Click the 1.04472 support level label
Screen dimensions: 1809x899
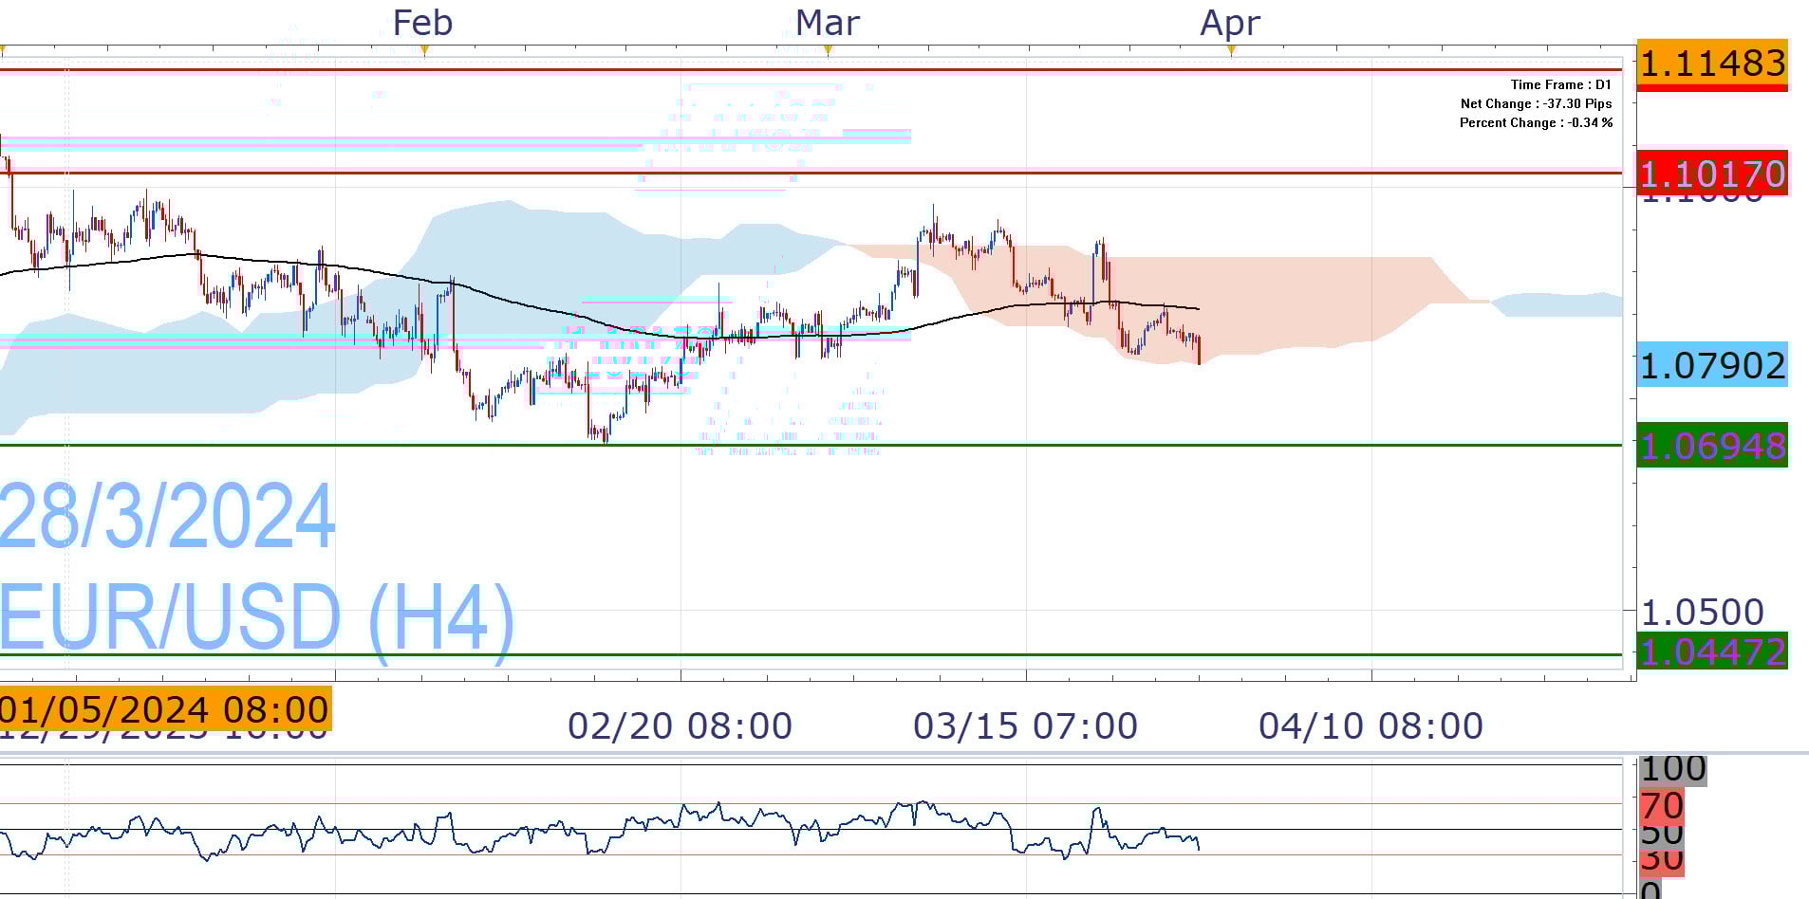coord(1711,652)
